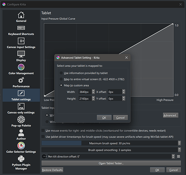
Task: Click Pen tilt direction offset slider
Action: [109, 156]
